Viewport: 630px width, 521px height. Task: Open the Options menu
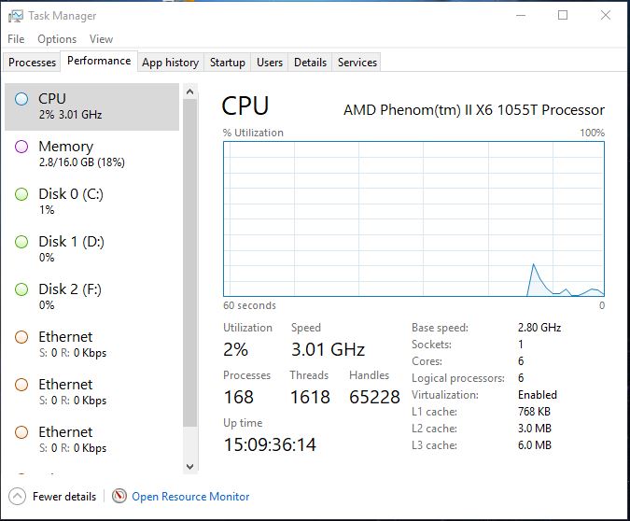57,39
